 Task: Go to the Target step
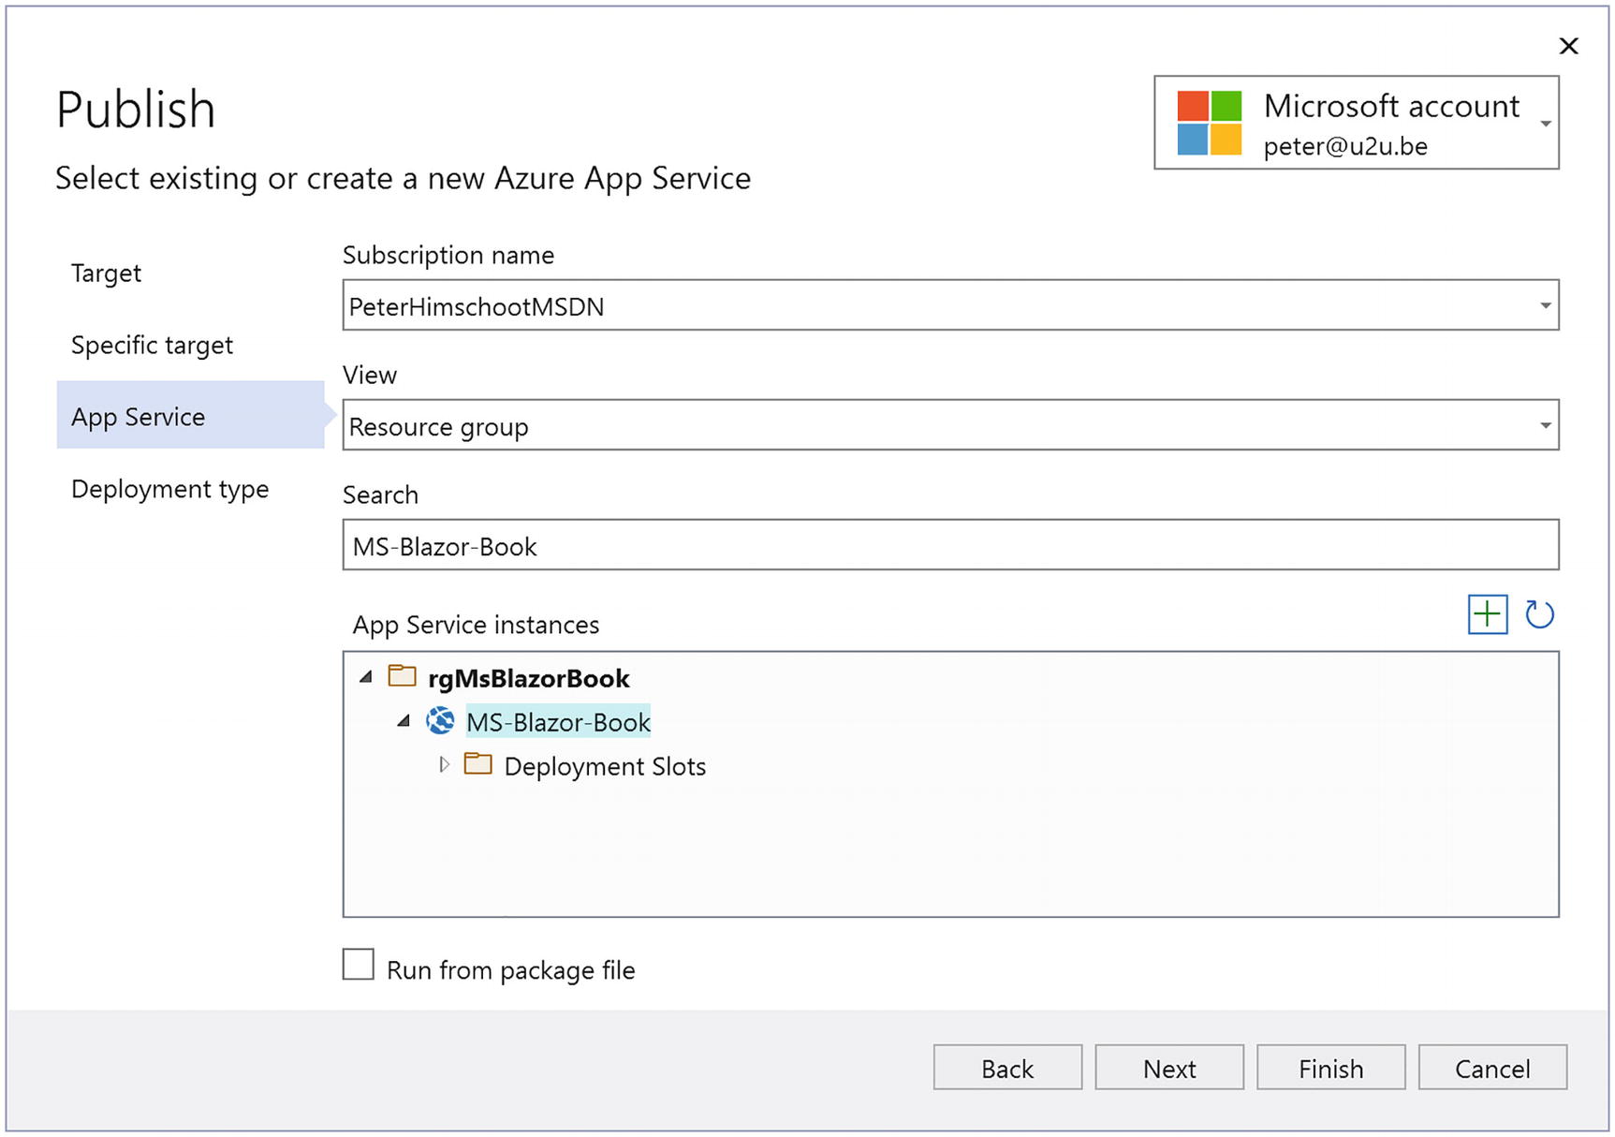point(106,273)
